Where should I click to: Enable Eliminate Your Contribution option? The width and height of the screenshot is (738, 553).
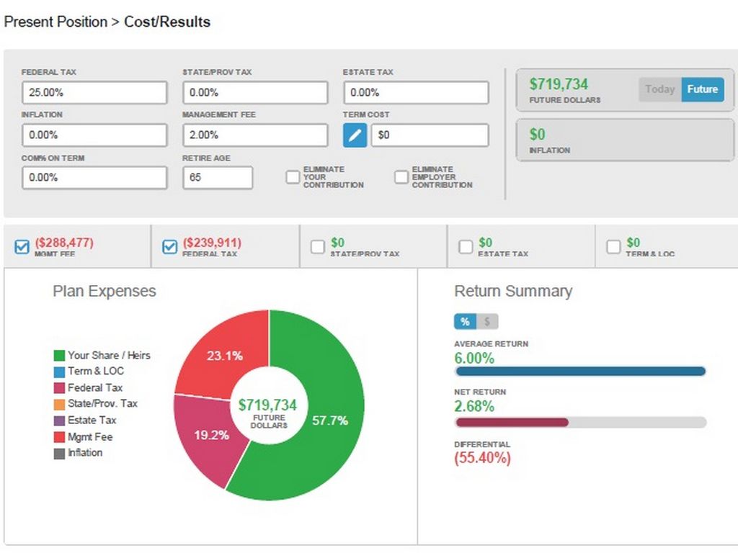pos(293,177)
